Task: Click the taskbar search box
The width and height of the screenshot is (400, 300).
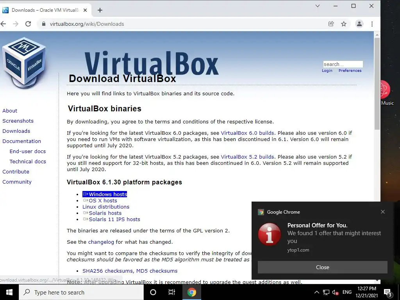Action: [x=81, y=292]
